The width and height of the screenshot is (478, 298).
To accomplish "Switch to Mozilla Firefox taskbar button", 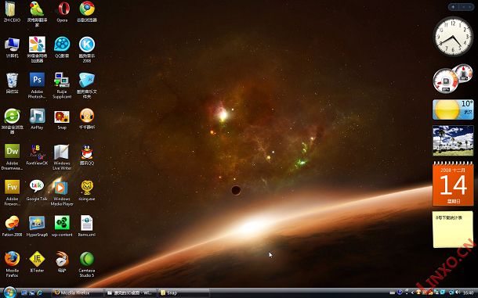I will [x=77, y=293].
